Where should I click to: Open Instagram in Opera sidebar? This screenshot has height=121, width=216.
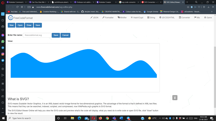pyautogui.click(x=3, y=54)
